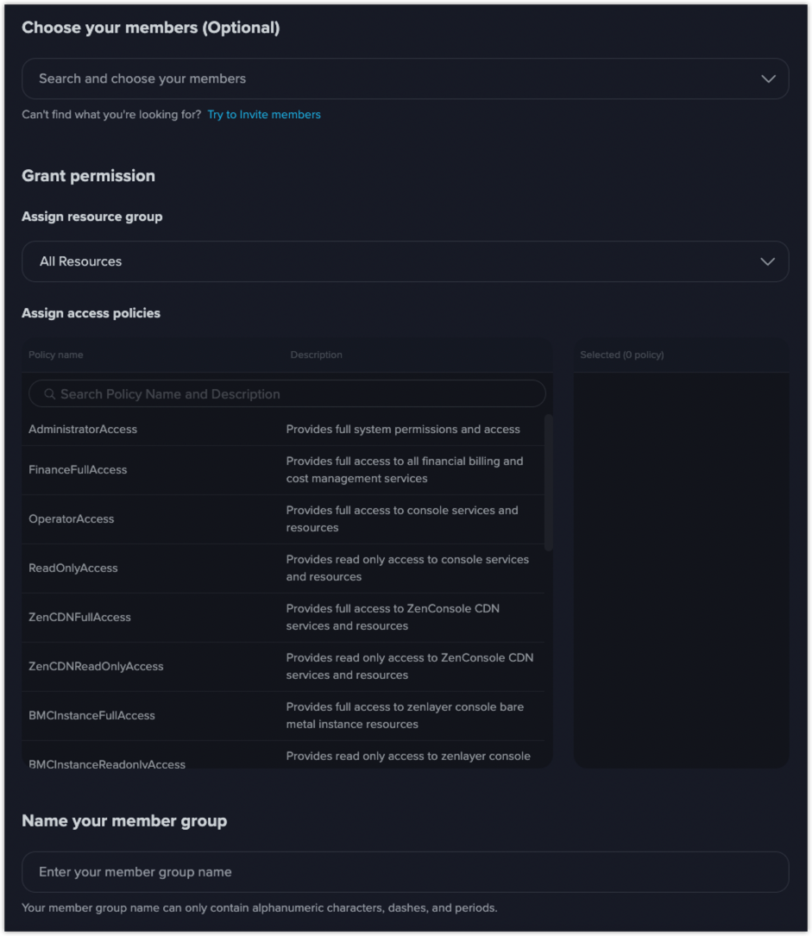This screenshot has height=936, width=812.
Task: Choose the OperatorAccess policy
Action: point(283,518)
